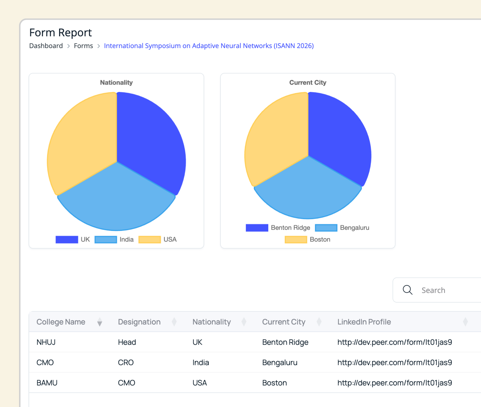
Task: Go to the Dashboard breadcrumb
Action: tap(46, 46)
